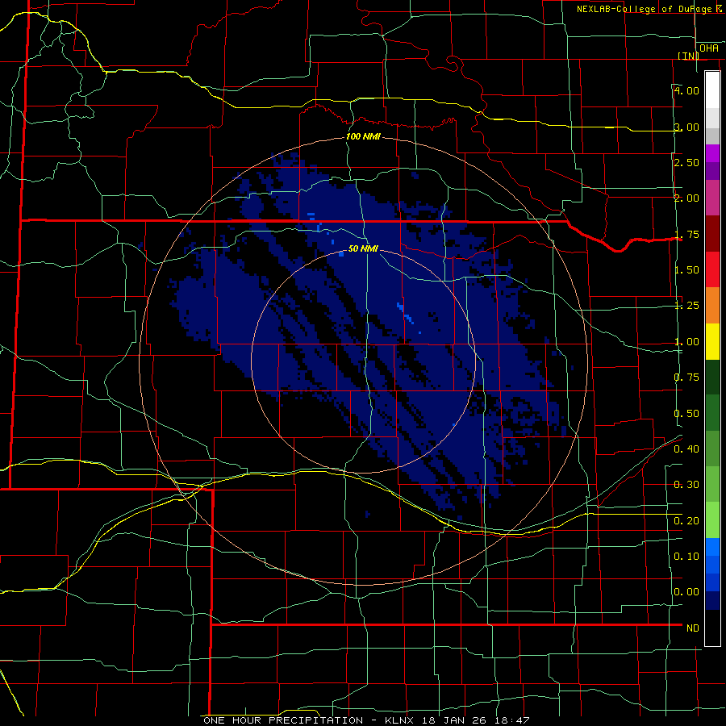The image size is (726, 726).
Task: Select the OHA product label
Action: tap(709, 48)
